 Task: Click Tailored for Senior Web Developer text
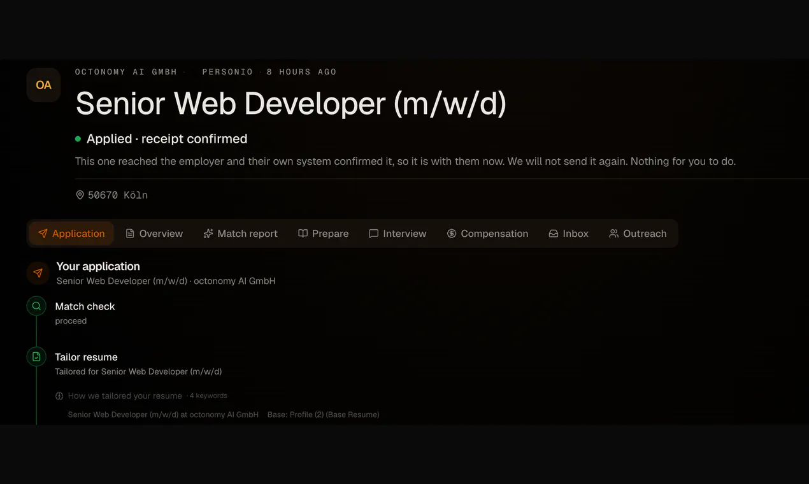138,371
